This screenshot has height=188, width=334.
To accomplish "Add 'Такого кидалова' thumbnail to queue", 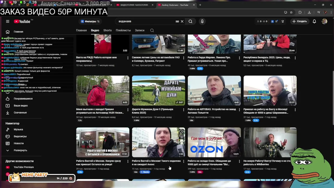I will (181, 137).
